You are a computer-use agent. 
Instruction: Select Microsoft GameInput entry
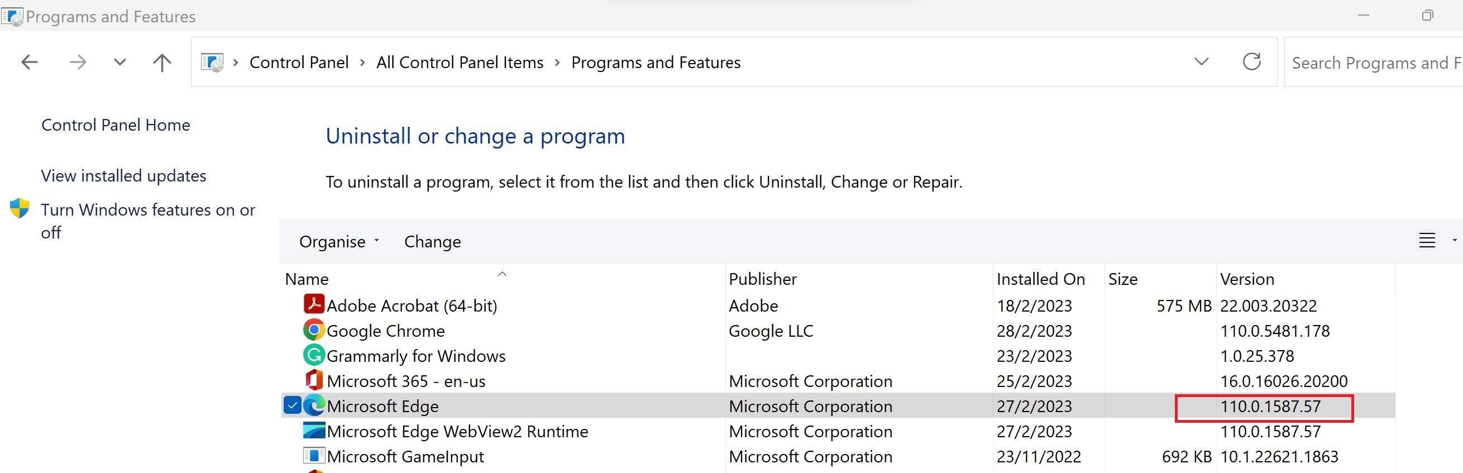(405, 457)
